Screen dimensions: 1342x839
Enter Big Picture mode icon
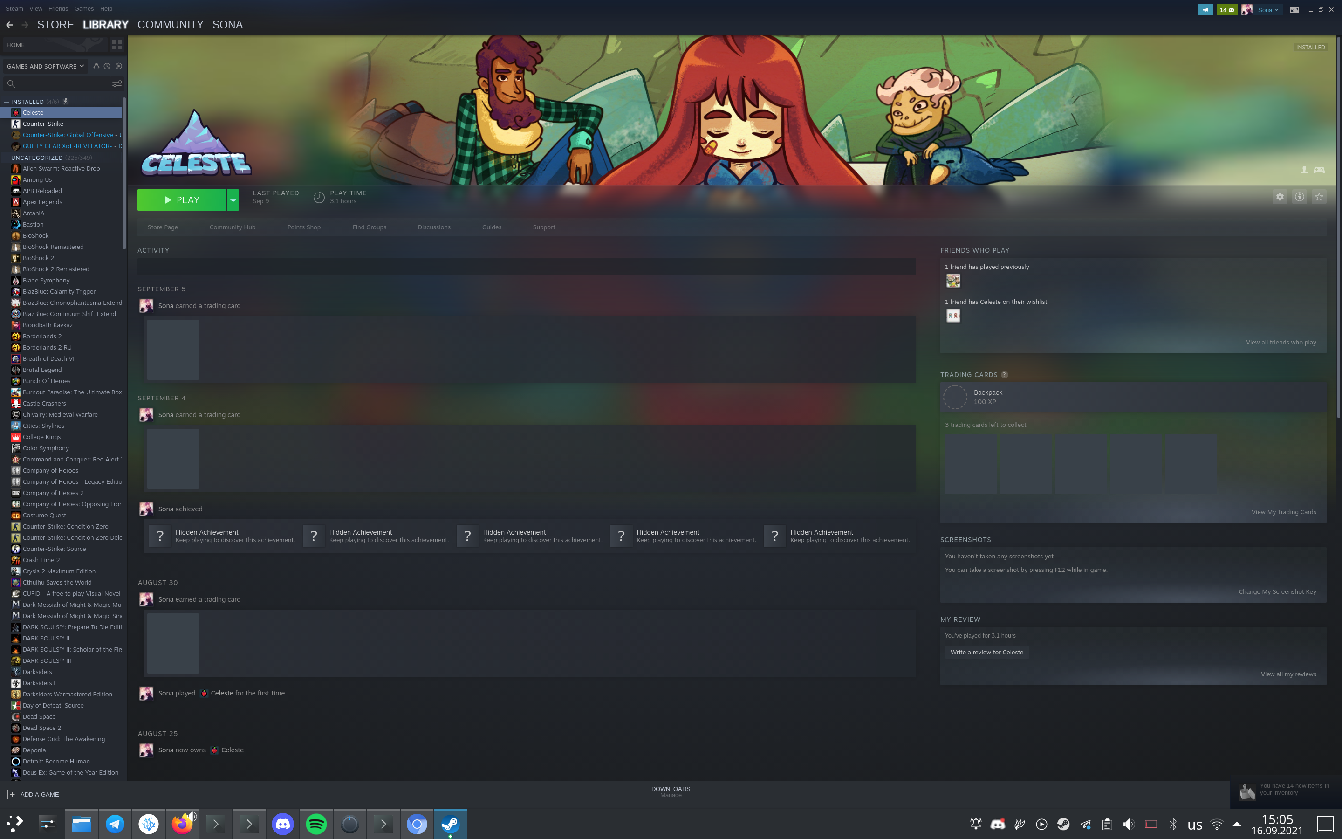pos(1294,9)
